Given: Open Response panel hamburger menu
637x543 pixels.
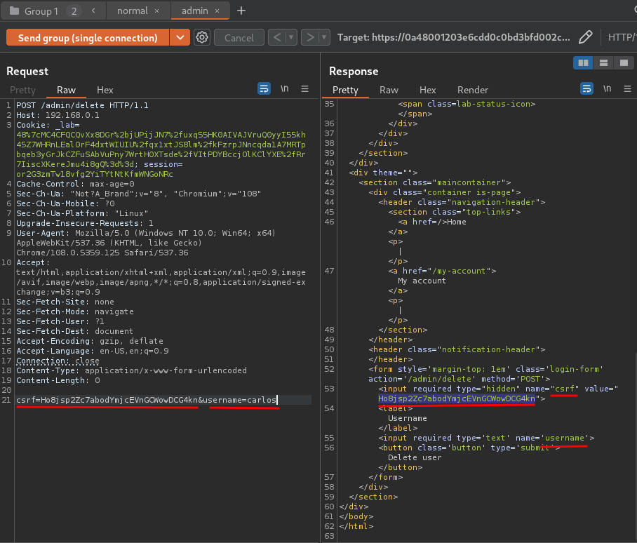Looking at the screenshot, I should click(627, 88).
